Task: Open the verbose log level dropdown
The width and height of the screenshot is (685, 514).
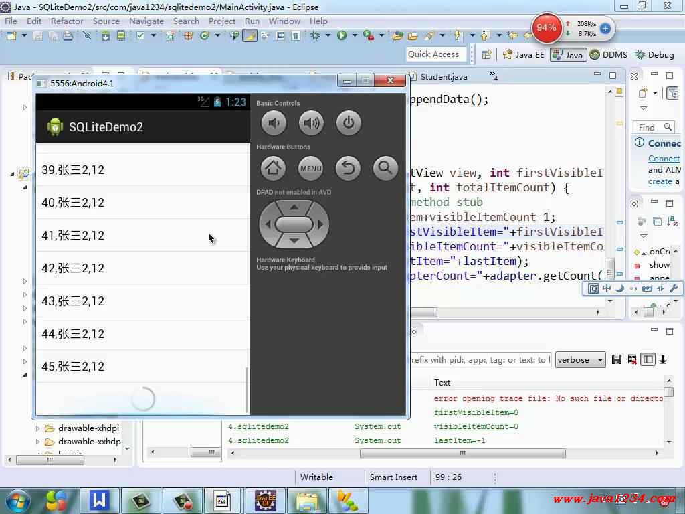Action: point(580,359)
